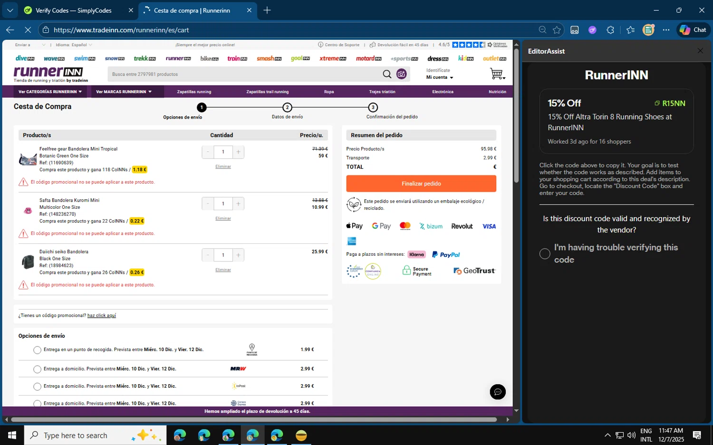Remove Feelfree gear Bandolera via Eliminar
The height and width of the screenshot is (445, 713).
pos(223,167)
